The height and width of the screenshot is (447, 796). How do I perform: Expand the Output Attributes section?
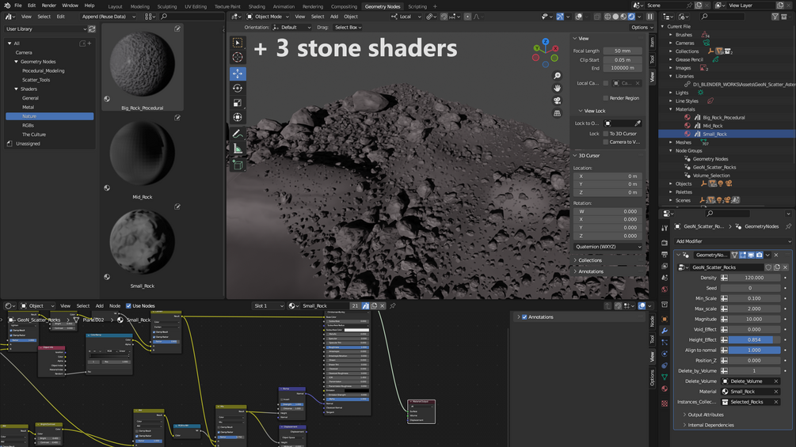pos(705,415)
